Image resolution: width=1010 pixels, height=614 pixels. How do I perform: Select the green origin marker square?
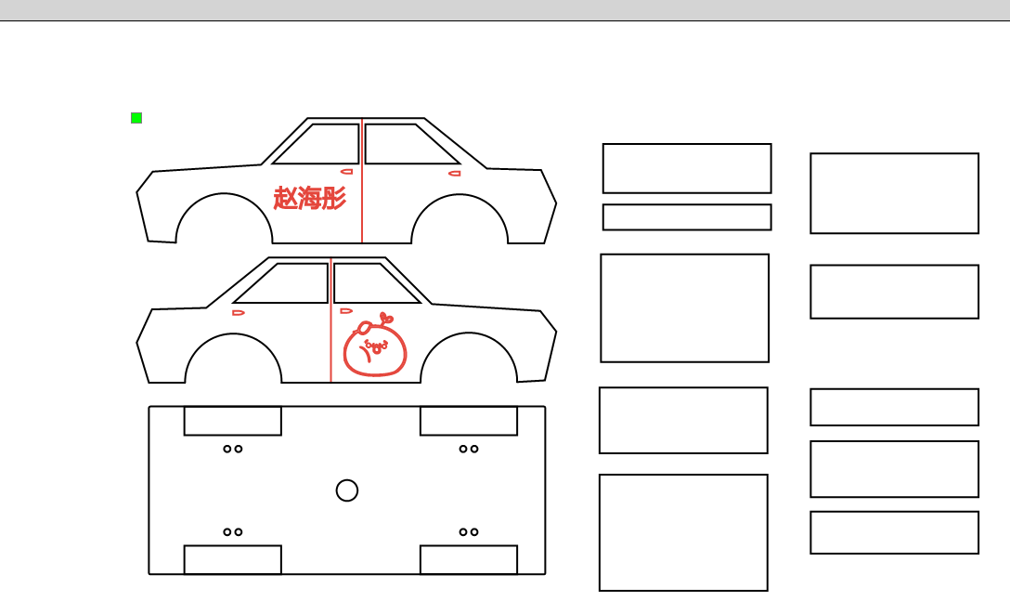point(136,118)
